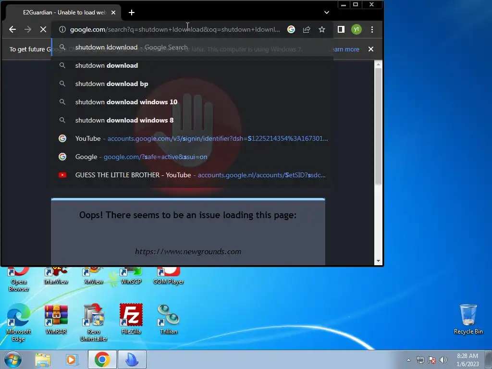This screenshot has height=369, width=492.
Task: Open a new tab with the plus button
Action: tap(132, 12)
